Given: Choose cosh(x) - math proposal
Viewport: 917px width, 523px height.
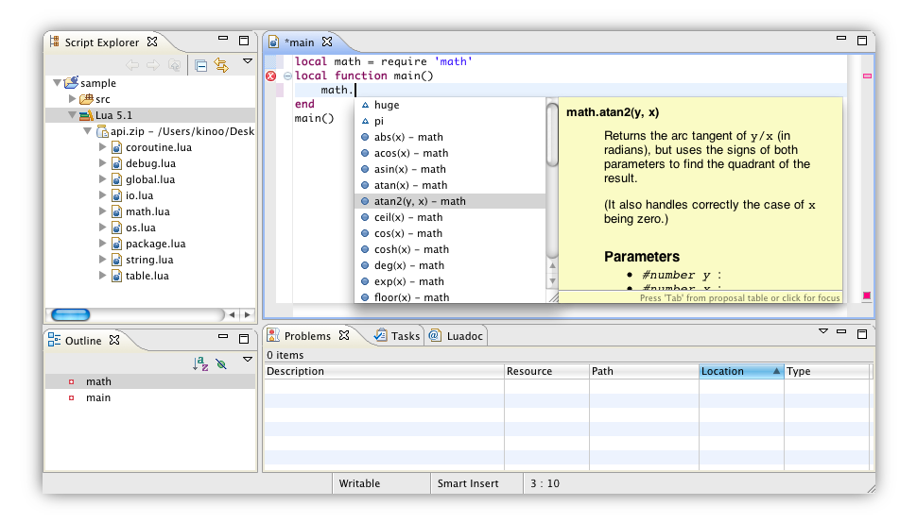Looking at the screenshot, I should [x=450, y=249].
